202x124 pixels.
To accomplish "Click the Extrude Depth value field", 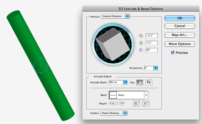I will coord(116,82).
